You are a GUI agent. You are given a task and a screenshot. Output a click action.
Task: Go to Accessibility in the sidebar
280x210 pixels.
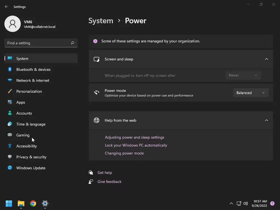pyautogui.click(x=27, y=146)
